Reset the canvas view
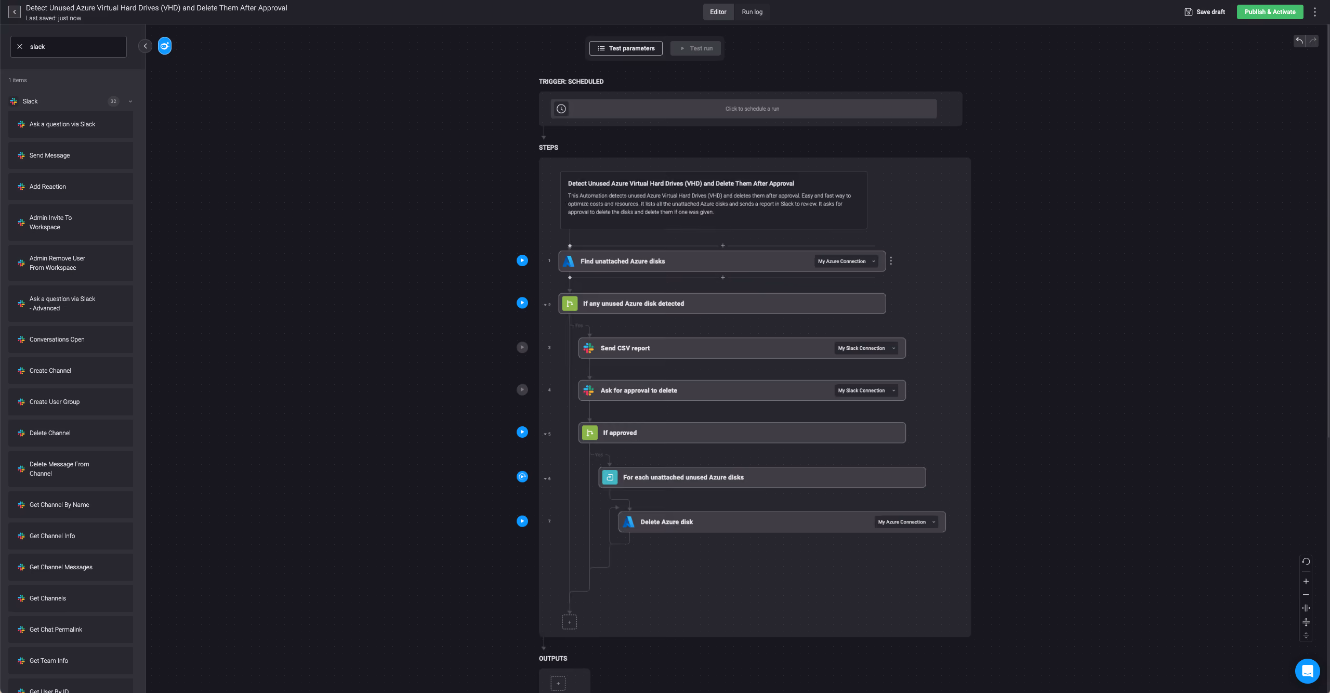 coord(1306,561)
